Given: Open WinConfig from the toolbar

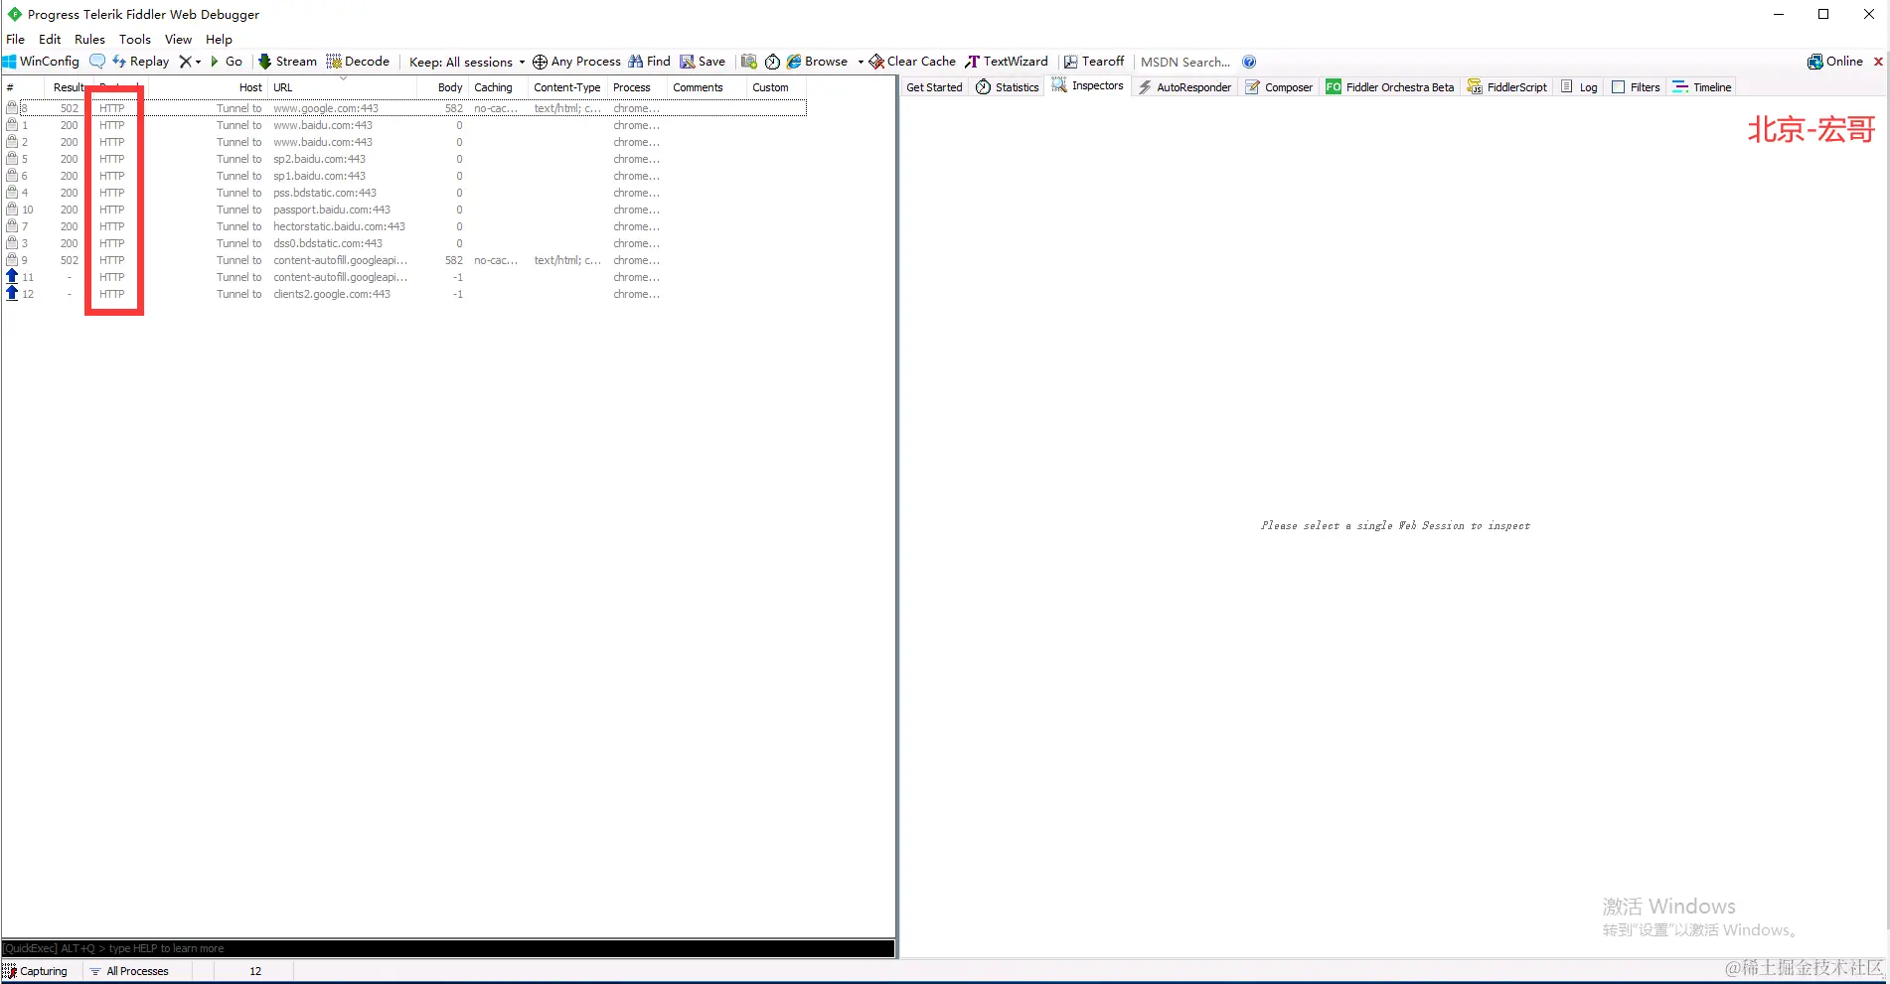Looking at the screenshot, I should click(x=41, y=62).
